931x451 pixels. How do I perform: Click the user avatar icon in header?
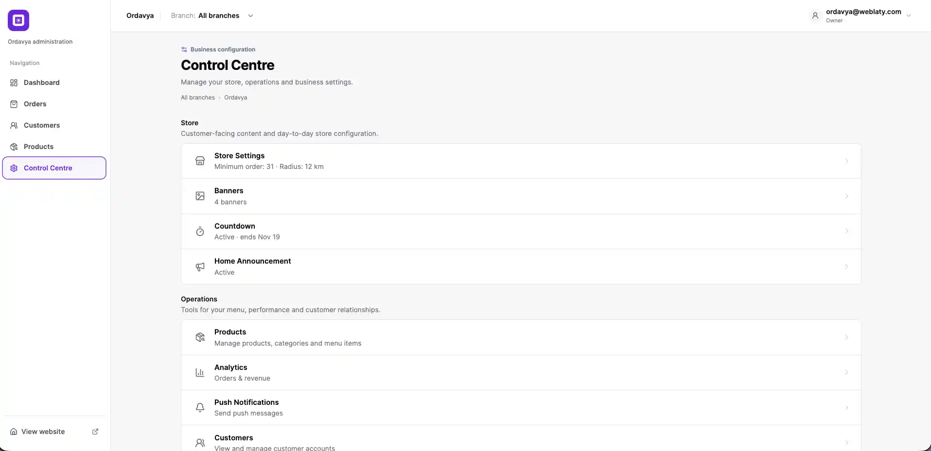point(815,16)
